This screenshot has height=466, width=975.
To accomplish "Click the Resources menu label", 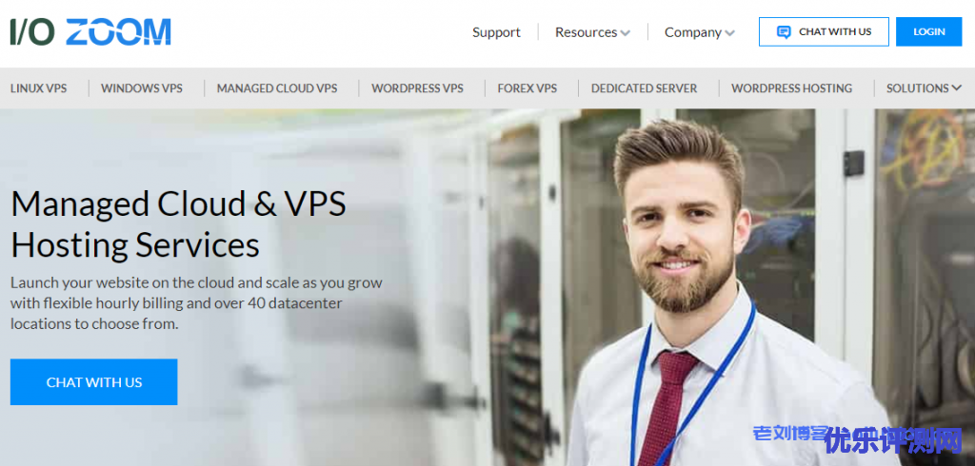I will (x=586, y=32).
